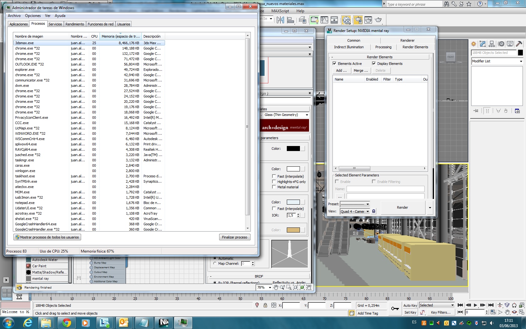The image size is (526, 329).
Task: Click the Set Keys large key icon
Action: [x=395, y=309]
